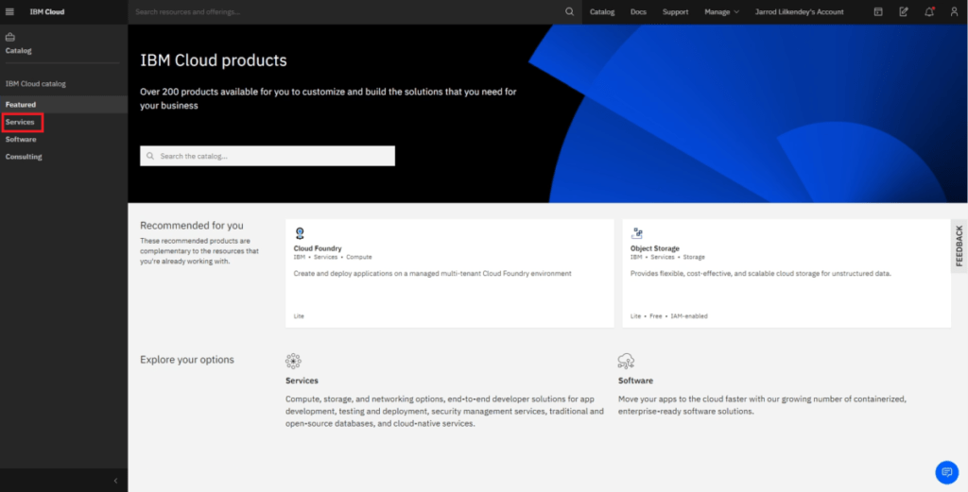Select Software in the catalog sidebar
This screenshot has width=968, height=492.
[x=63, y=140]
